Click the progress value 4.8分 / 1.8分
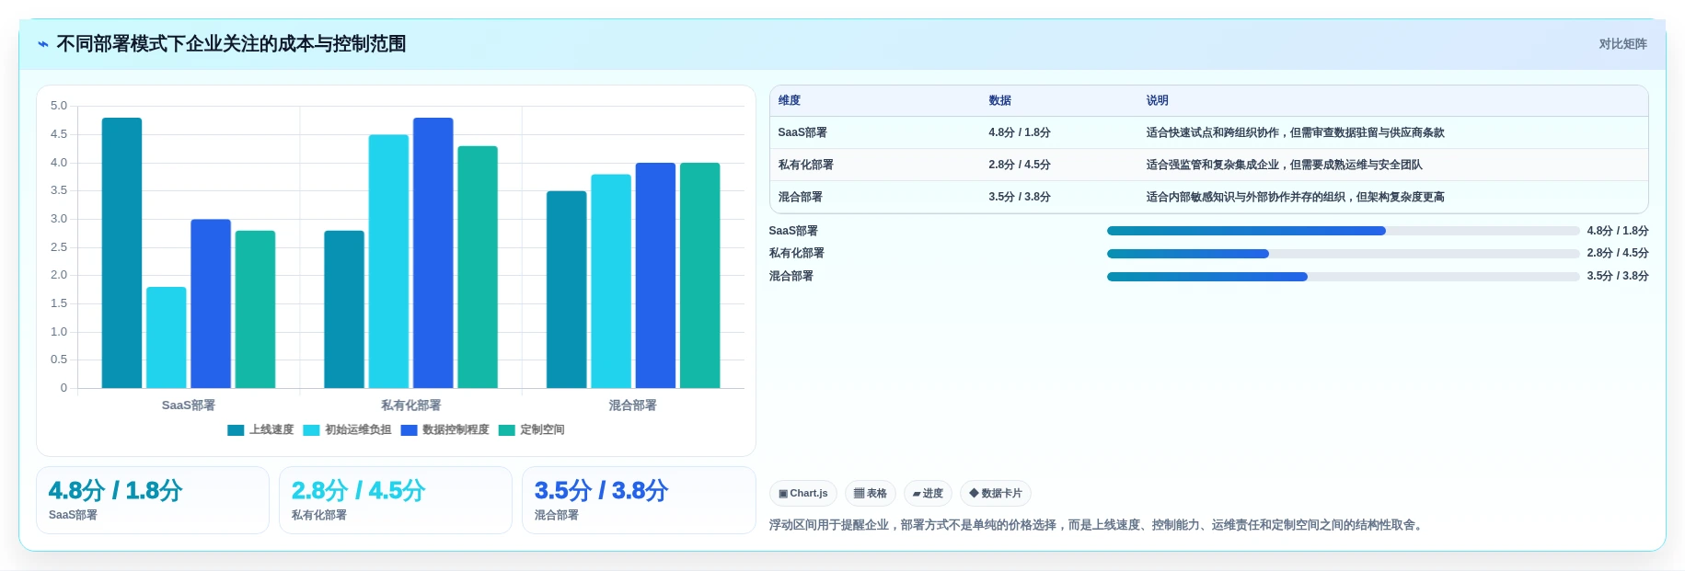 tap(1618, 231)
